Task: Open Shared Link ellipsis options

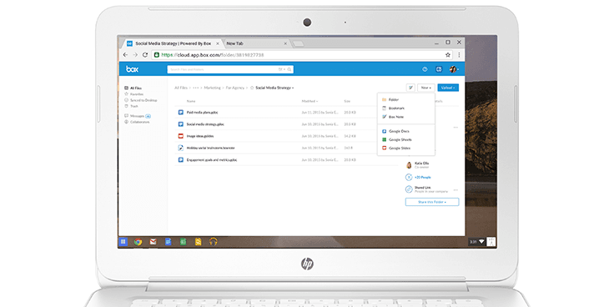Action: (x=455, y=190)
